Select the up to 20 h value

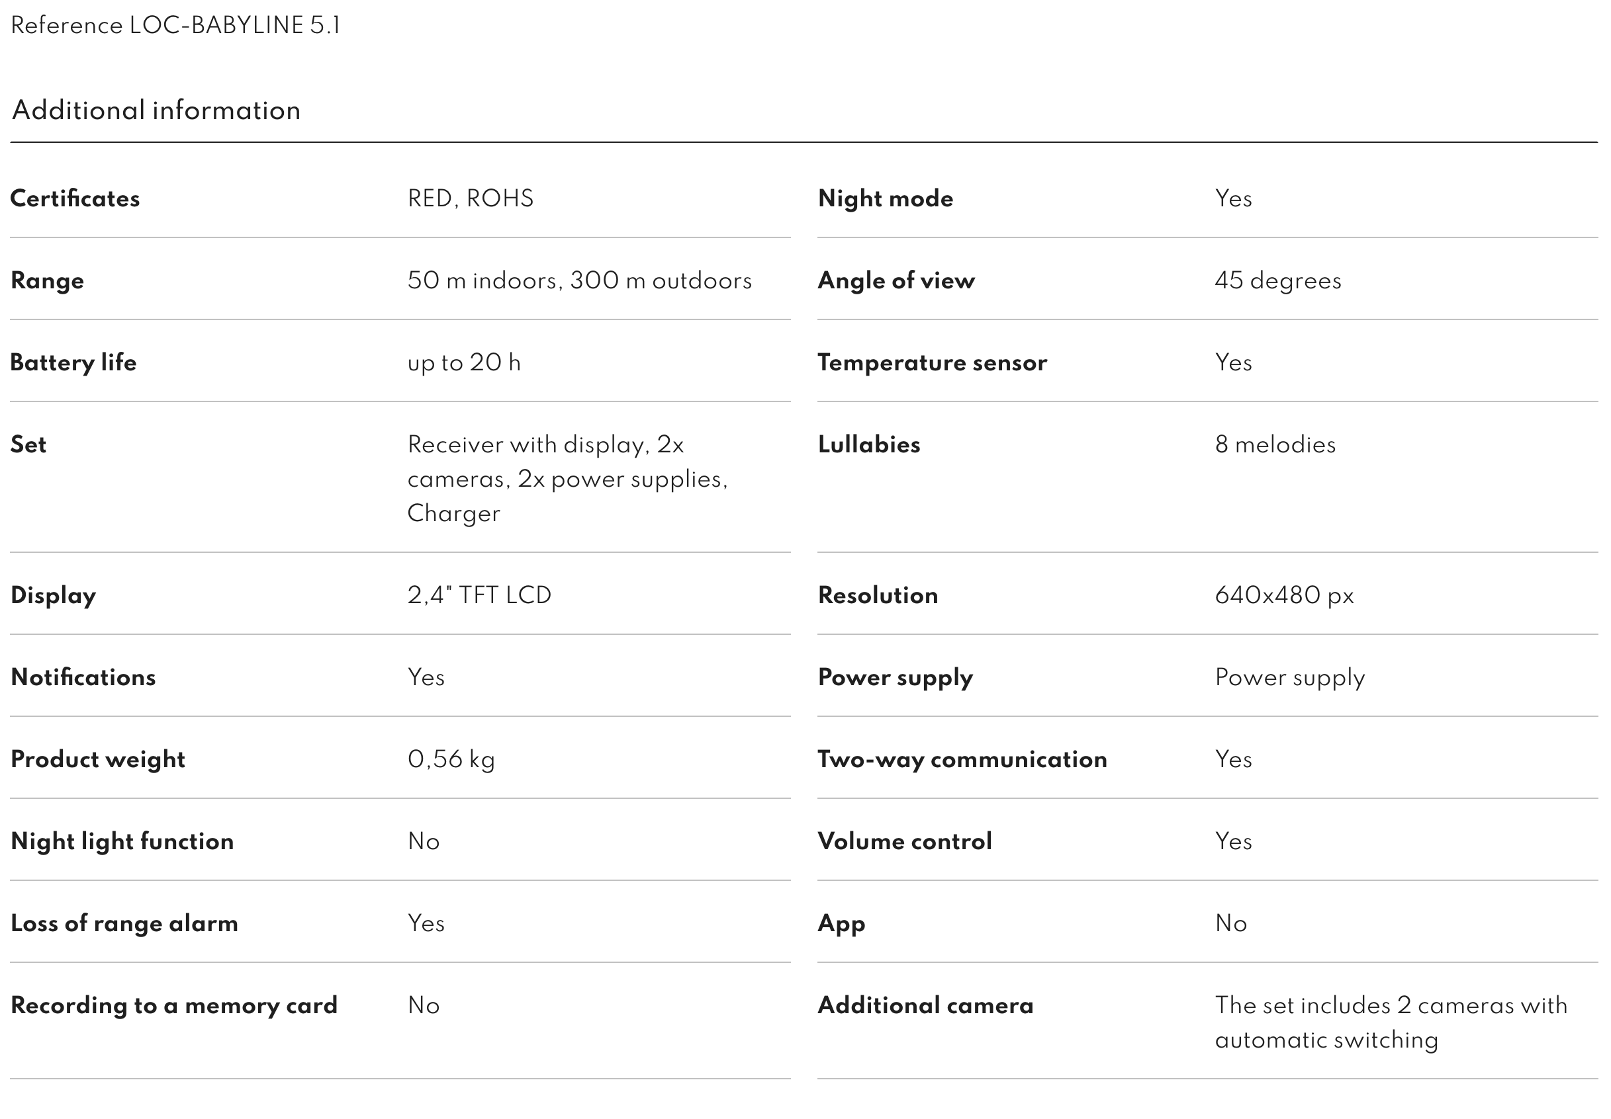tap(464, 362)
